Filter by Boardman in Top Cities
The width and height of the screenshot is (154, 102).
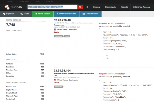10,67
